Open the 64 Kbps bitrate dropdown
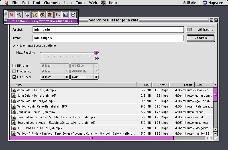This screenshot has width=228, height=150. (x=85, y=66)
